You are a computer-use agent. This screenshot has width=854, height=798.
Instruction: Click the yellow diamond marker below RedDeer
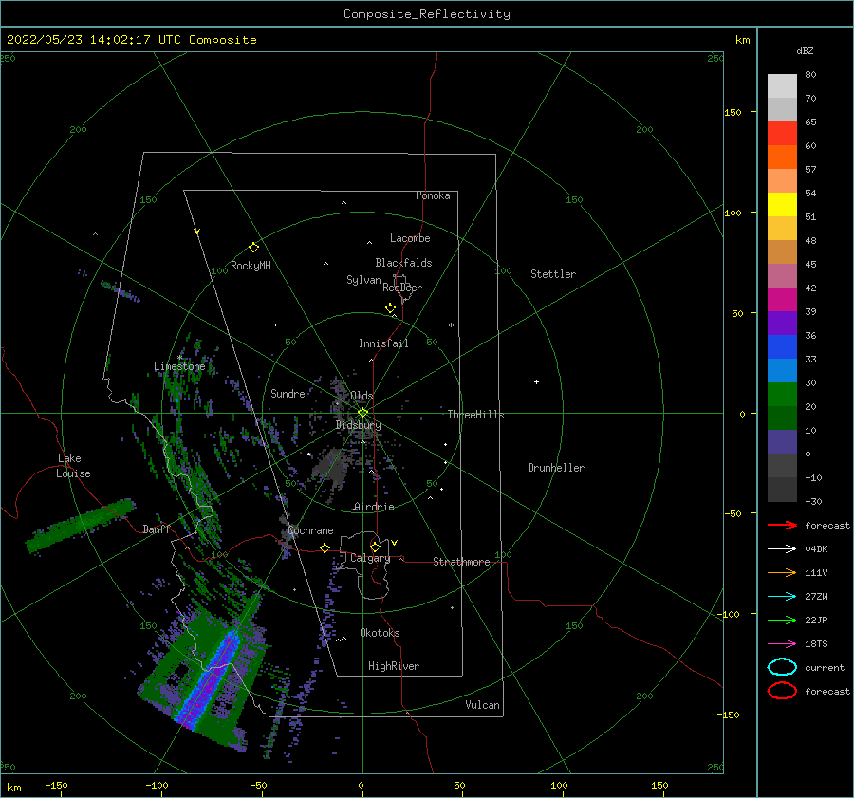[x=391, y=308]
